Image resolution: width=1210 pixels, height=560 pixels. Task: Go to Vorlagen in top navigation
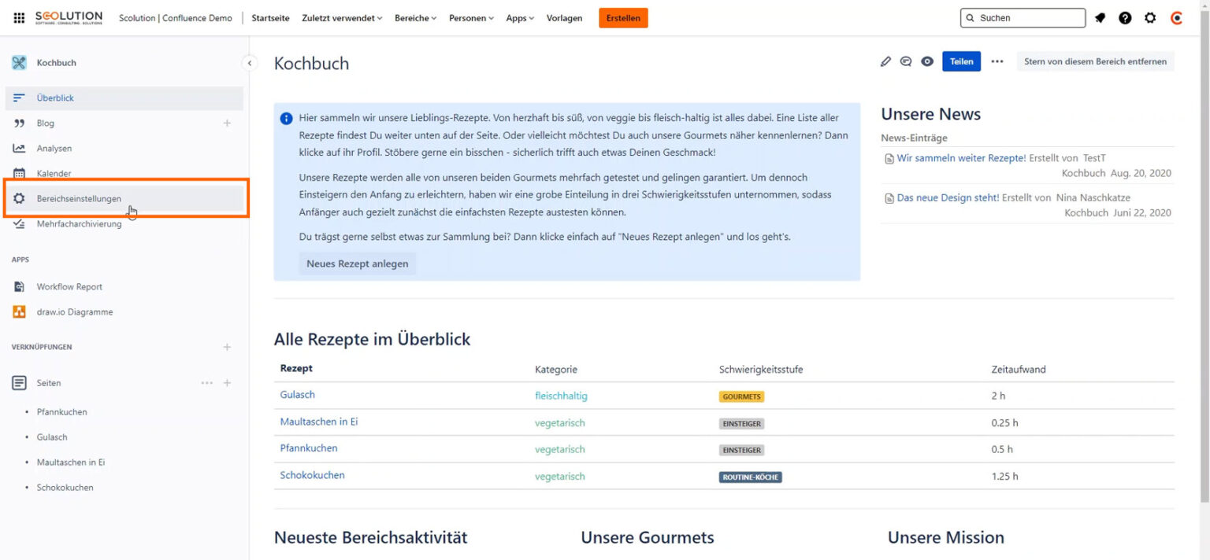click(564, 18)
